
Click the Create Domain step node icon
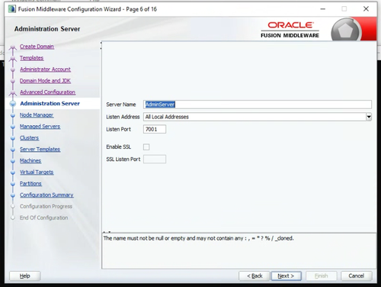point(13,47)
